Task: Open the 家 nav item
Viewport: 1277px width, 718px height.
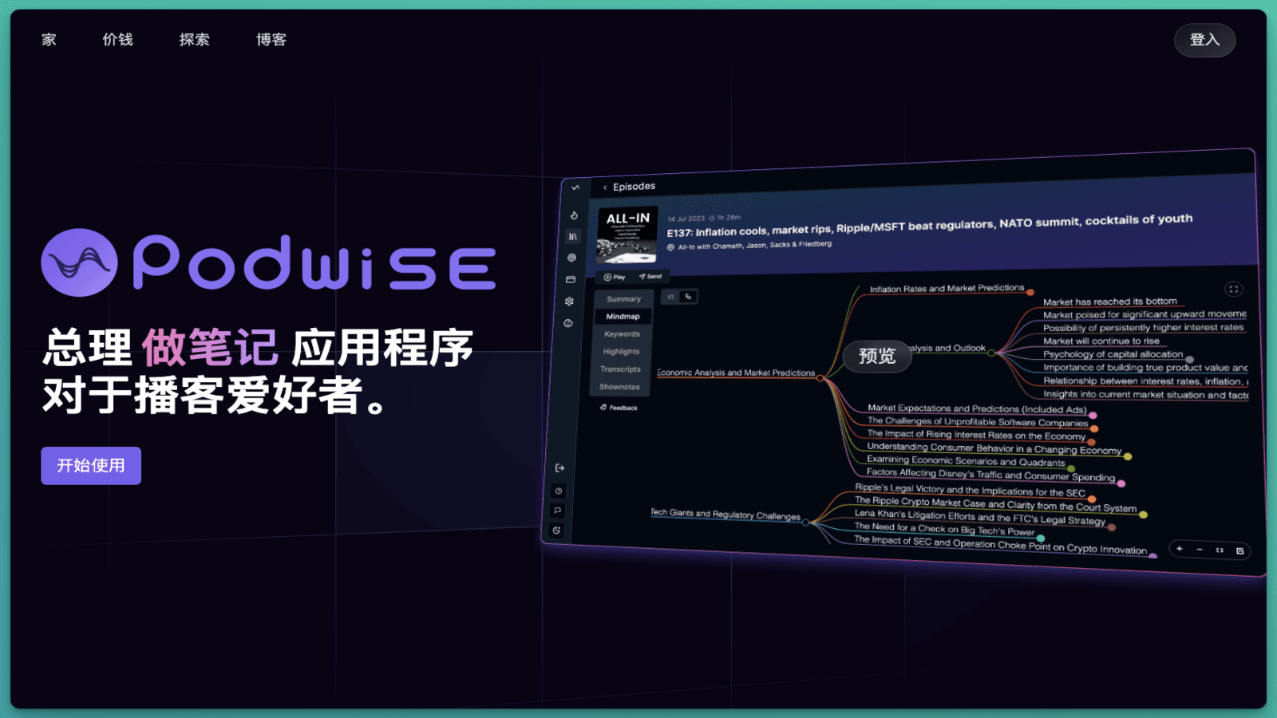Action: coord(49,39)
